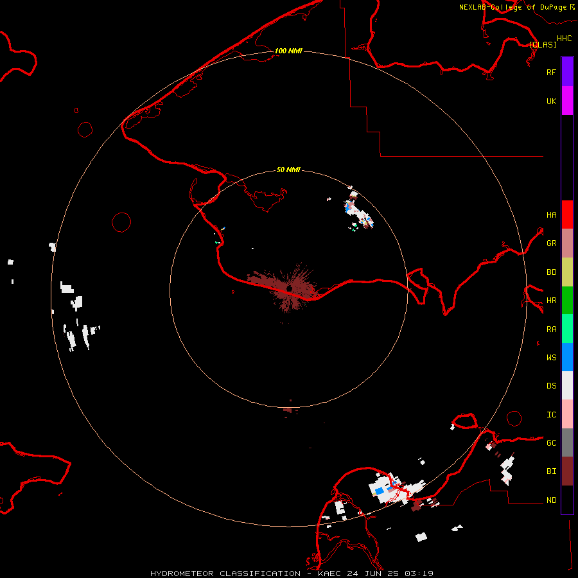Click the HHC product code text
Viewport: 578px width, 578px height.
pyautogui.click(x=565, y=39)
